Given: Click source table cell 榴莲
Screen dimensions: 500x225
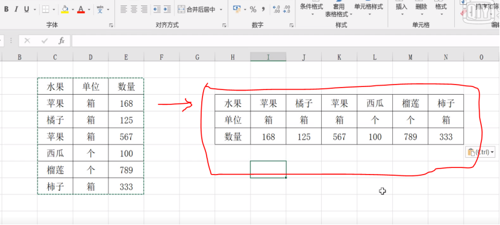Looking at the screenshot, I should pyautogui.click(x=55, y=170).
